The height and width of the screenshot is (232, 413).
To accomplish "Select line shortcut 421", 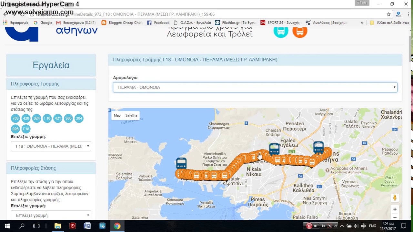I will tap(58, 118).
